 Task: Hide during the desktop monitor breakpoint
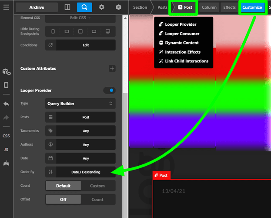(108, 31)
